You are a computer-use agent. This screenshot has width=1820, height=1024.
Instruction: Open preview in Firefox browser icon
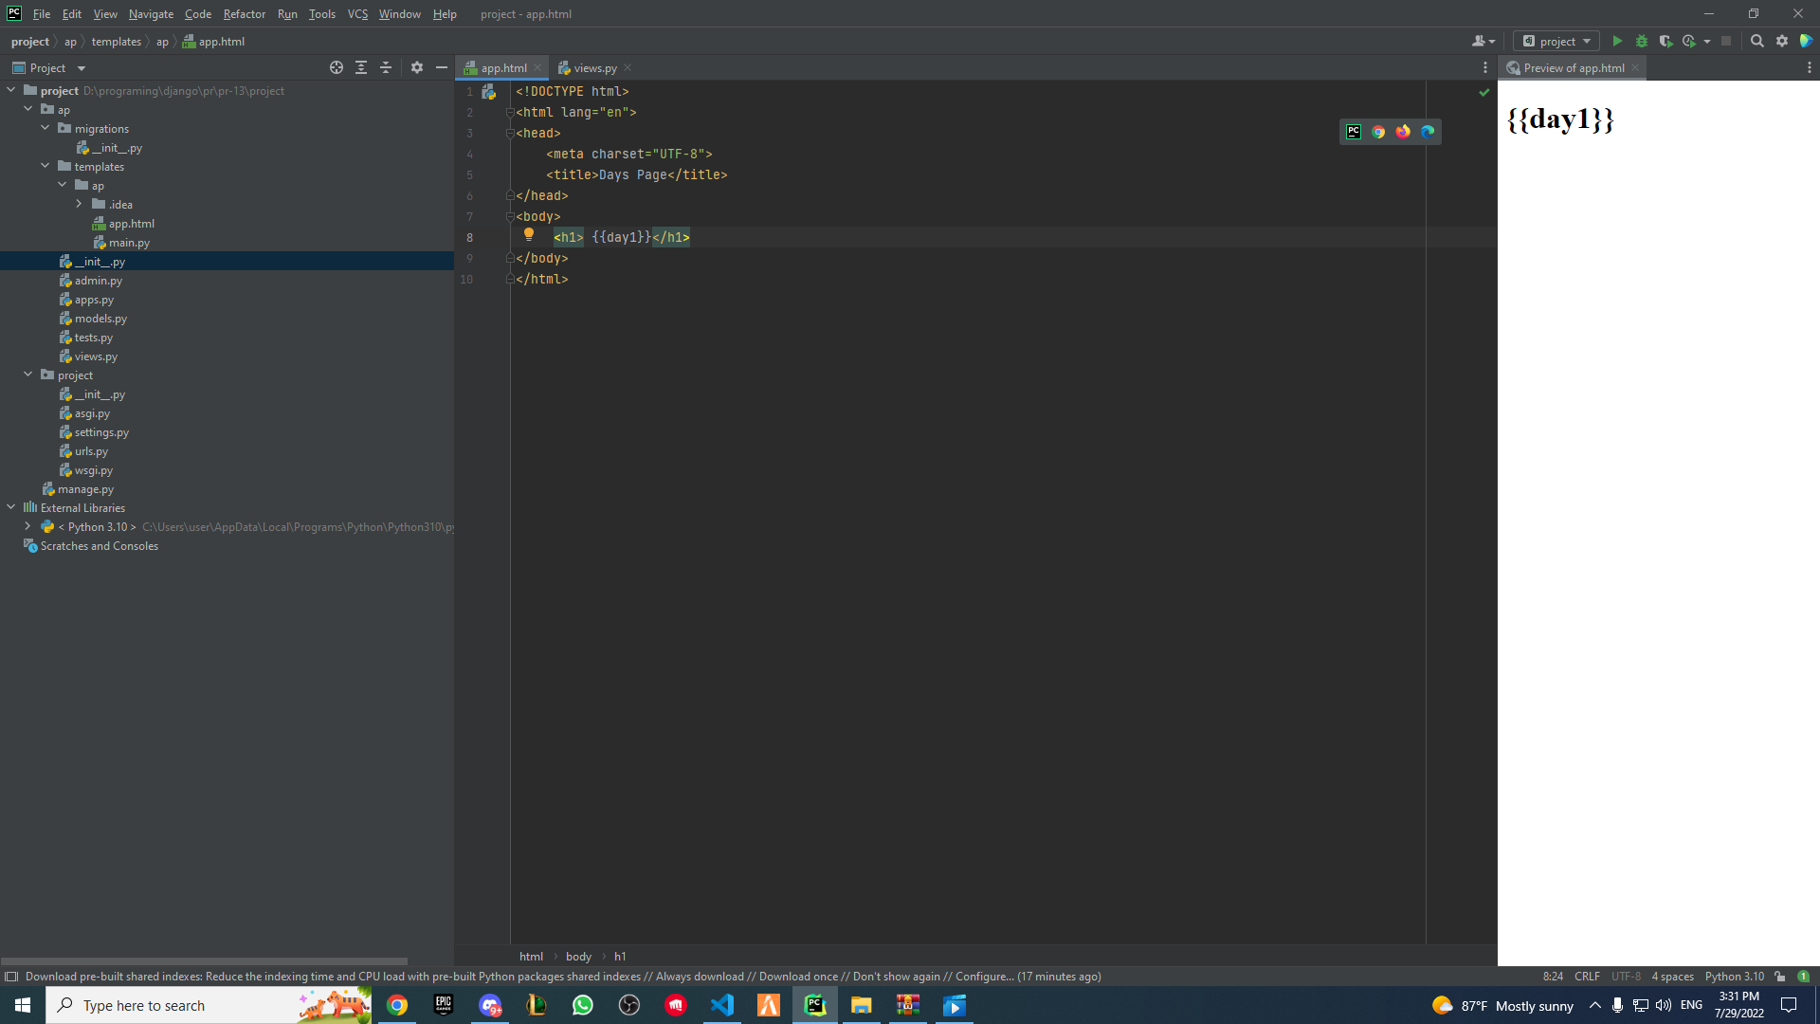[1403, 132]
